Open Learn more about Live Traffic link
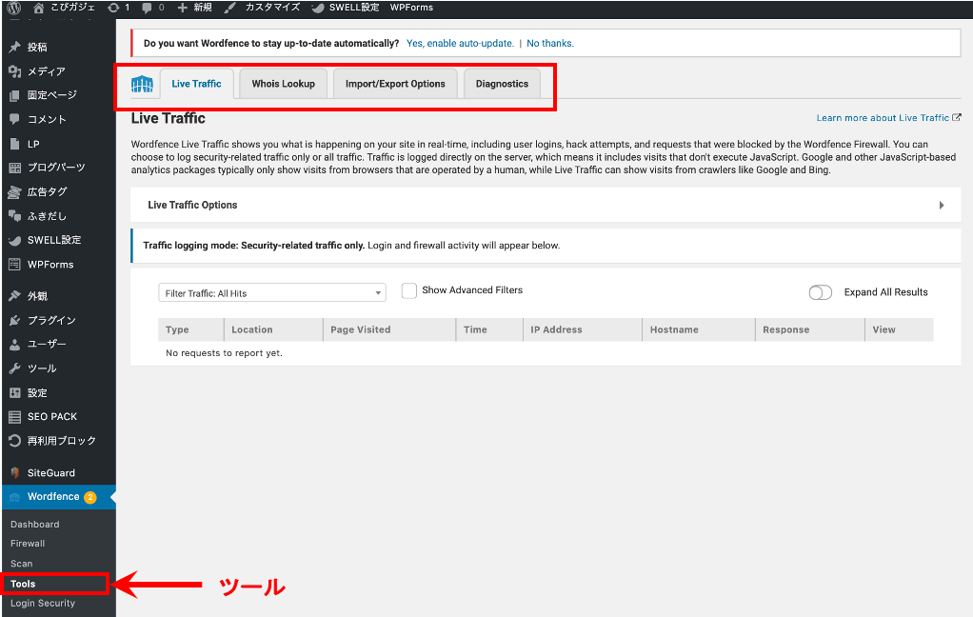The image size is (973, 617). pos(888,118)
